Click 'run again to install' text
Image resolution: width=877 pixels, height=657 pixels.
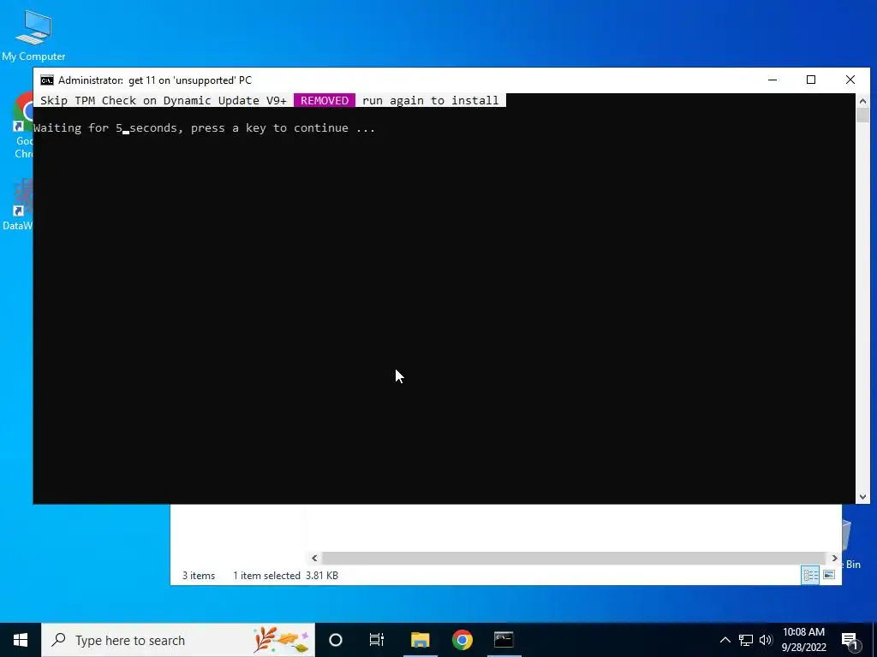pyautogui.click(x=430, y=101)
